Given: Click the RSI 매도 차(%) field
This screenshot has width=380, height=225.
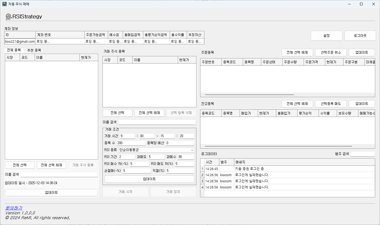Looking at the screenshot, I should coord(185,164).
